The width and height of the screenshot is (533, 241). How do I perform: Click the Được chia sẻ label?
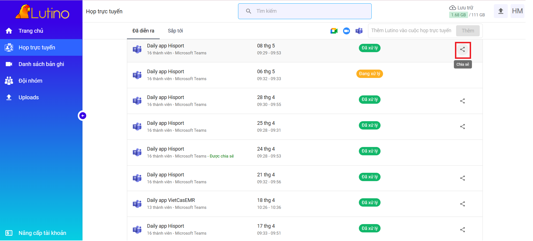[222, 156]
